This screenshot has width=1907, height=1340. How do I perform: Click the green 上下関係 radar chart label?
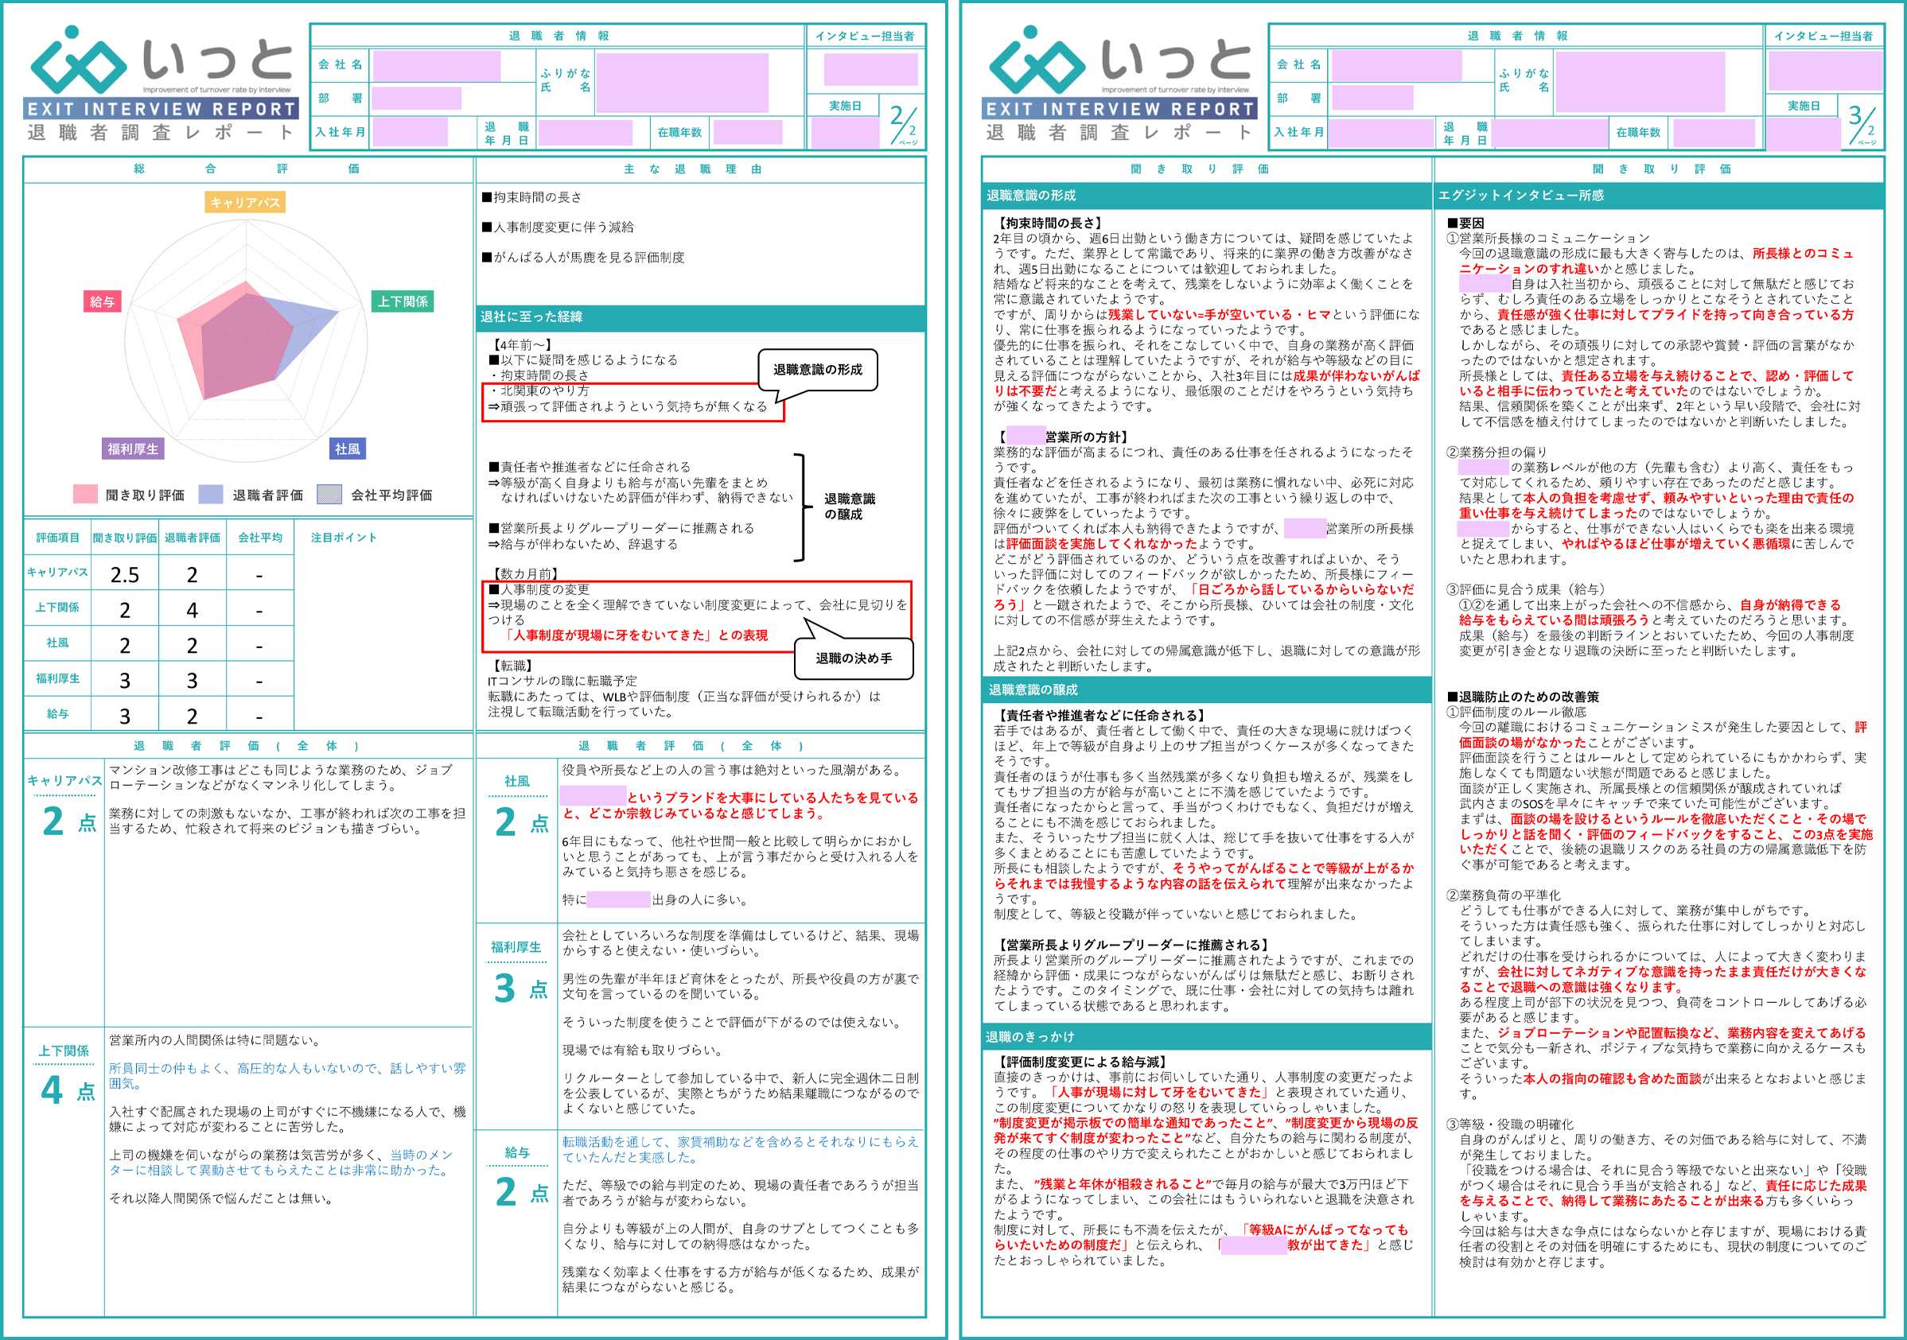(403, 301)
